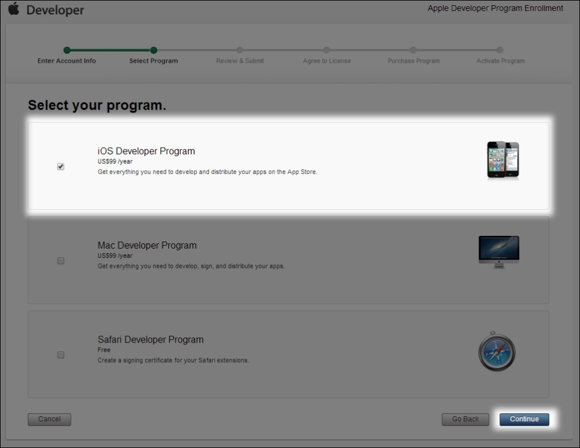Click the Select Program progress dot
The height and width of the screenshot is (448, 580).
(x=153, y=51)
